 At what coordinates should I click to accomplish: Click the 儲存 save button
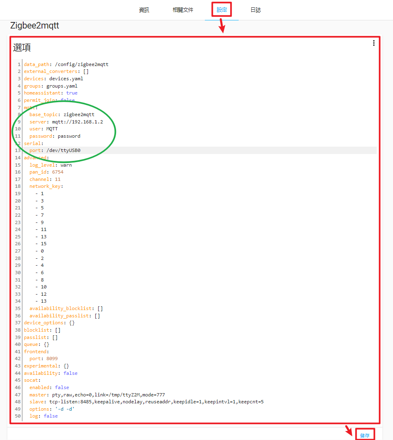point(364,435)
